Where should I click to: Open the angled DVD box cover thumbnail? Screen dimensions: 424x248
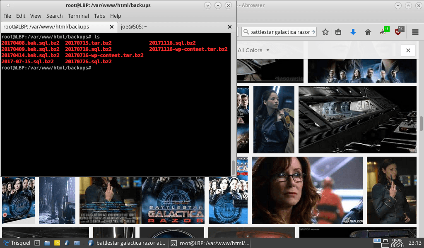coord(18,200)
